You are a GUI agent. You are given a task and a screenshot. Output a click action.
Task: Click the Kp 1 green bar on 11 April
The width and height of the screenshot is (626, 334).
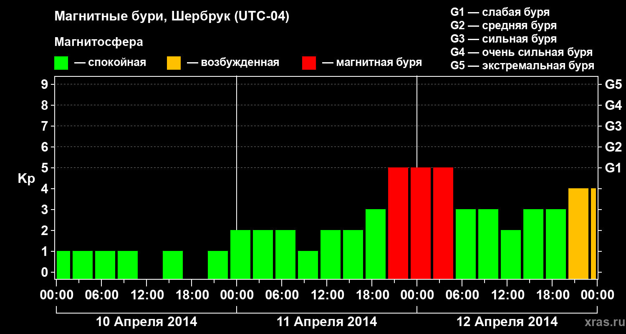[x=308, y=265]
